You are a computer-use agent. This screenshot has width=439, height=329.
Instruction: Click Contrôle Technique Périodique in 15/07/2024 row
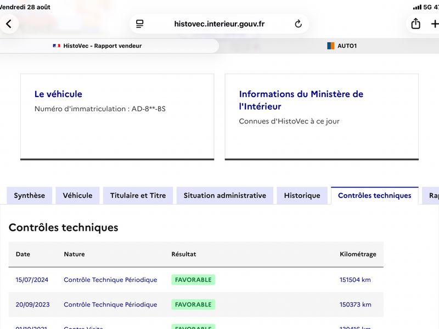(x=110, y=280)
